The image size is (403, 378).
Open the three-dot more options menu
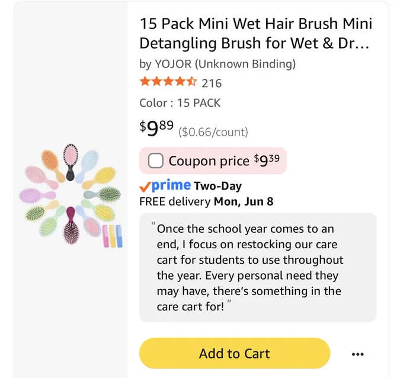point(357,354)
